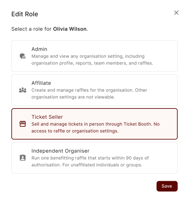The height and width of the screenshot is (199, 189).
Task: Close the Edit Role dialog
Action: 176,13
